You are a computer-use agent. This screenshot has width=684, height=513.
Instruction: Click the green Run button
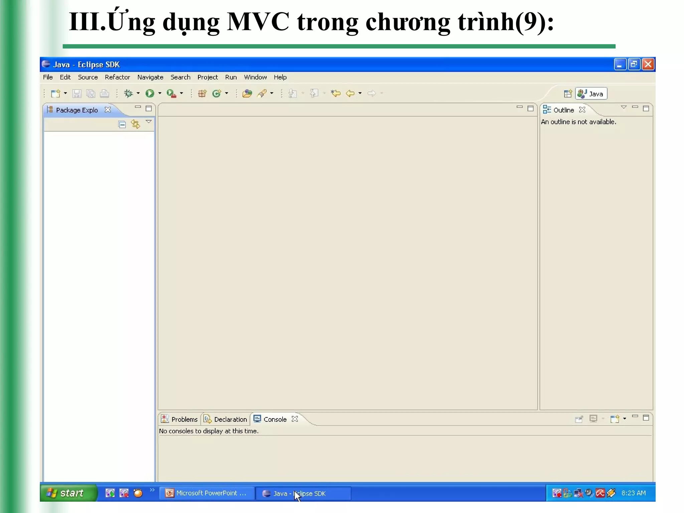150,94
